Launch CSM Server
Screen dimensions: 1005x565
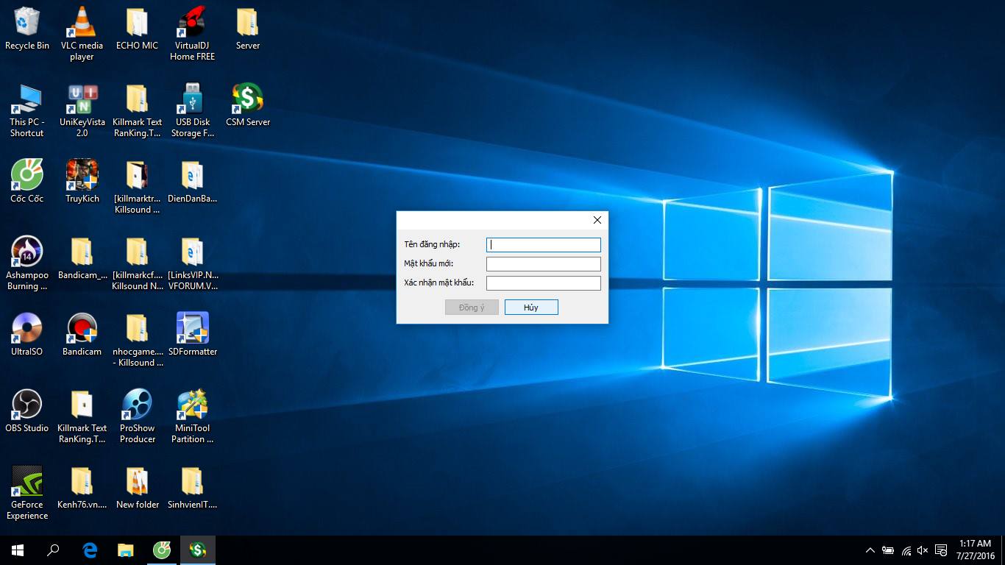(x=247, y=98)
